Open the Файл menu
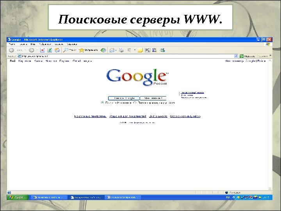This screenshot has height=211, width=281. [12, 44]
